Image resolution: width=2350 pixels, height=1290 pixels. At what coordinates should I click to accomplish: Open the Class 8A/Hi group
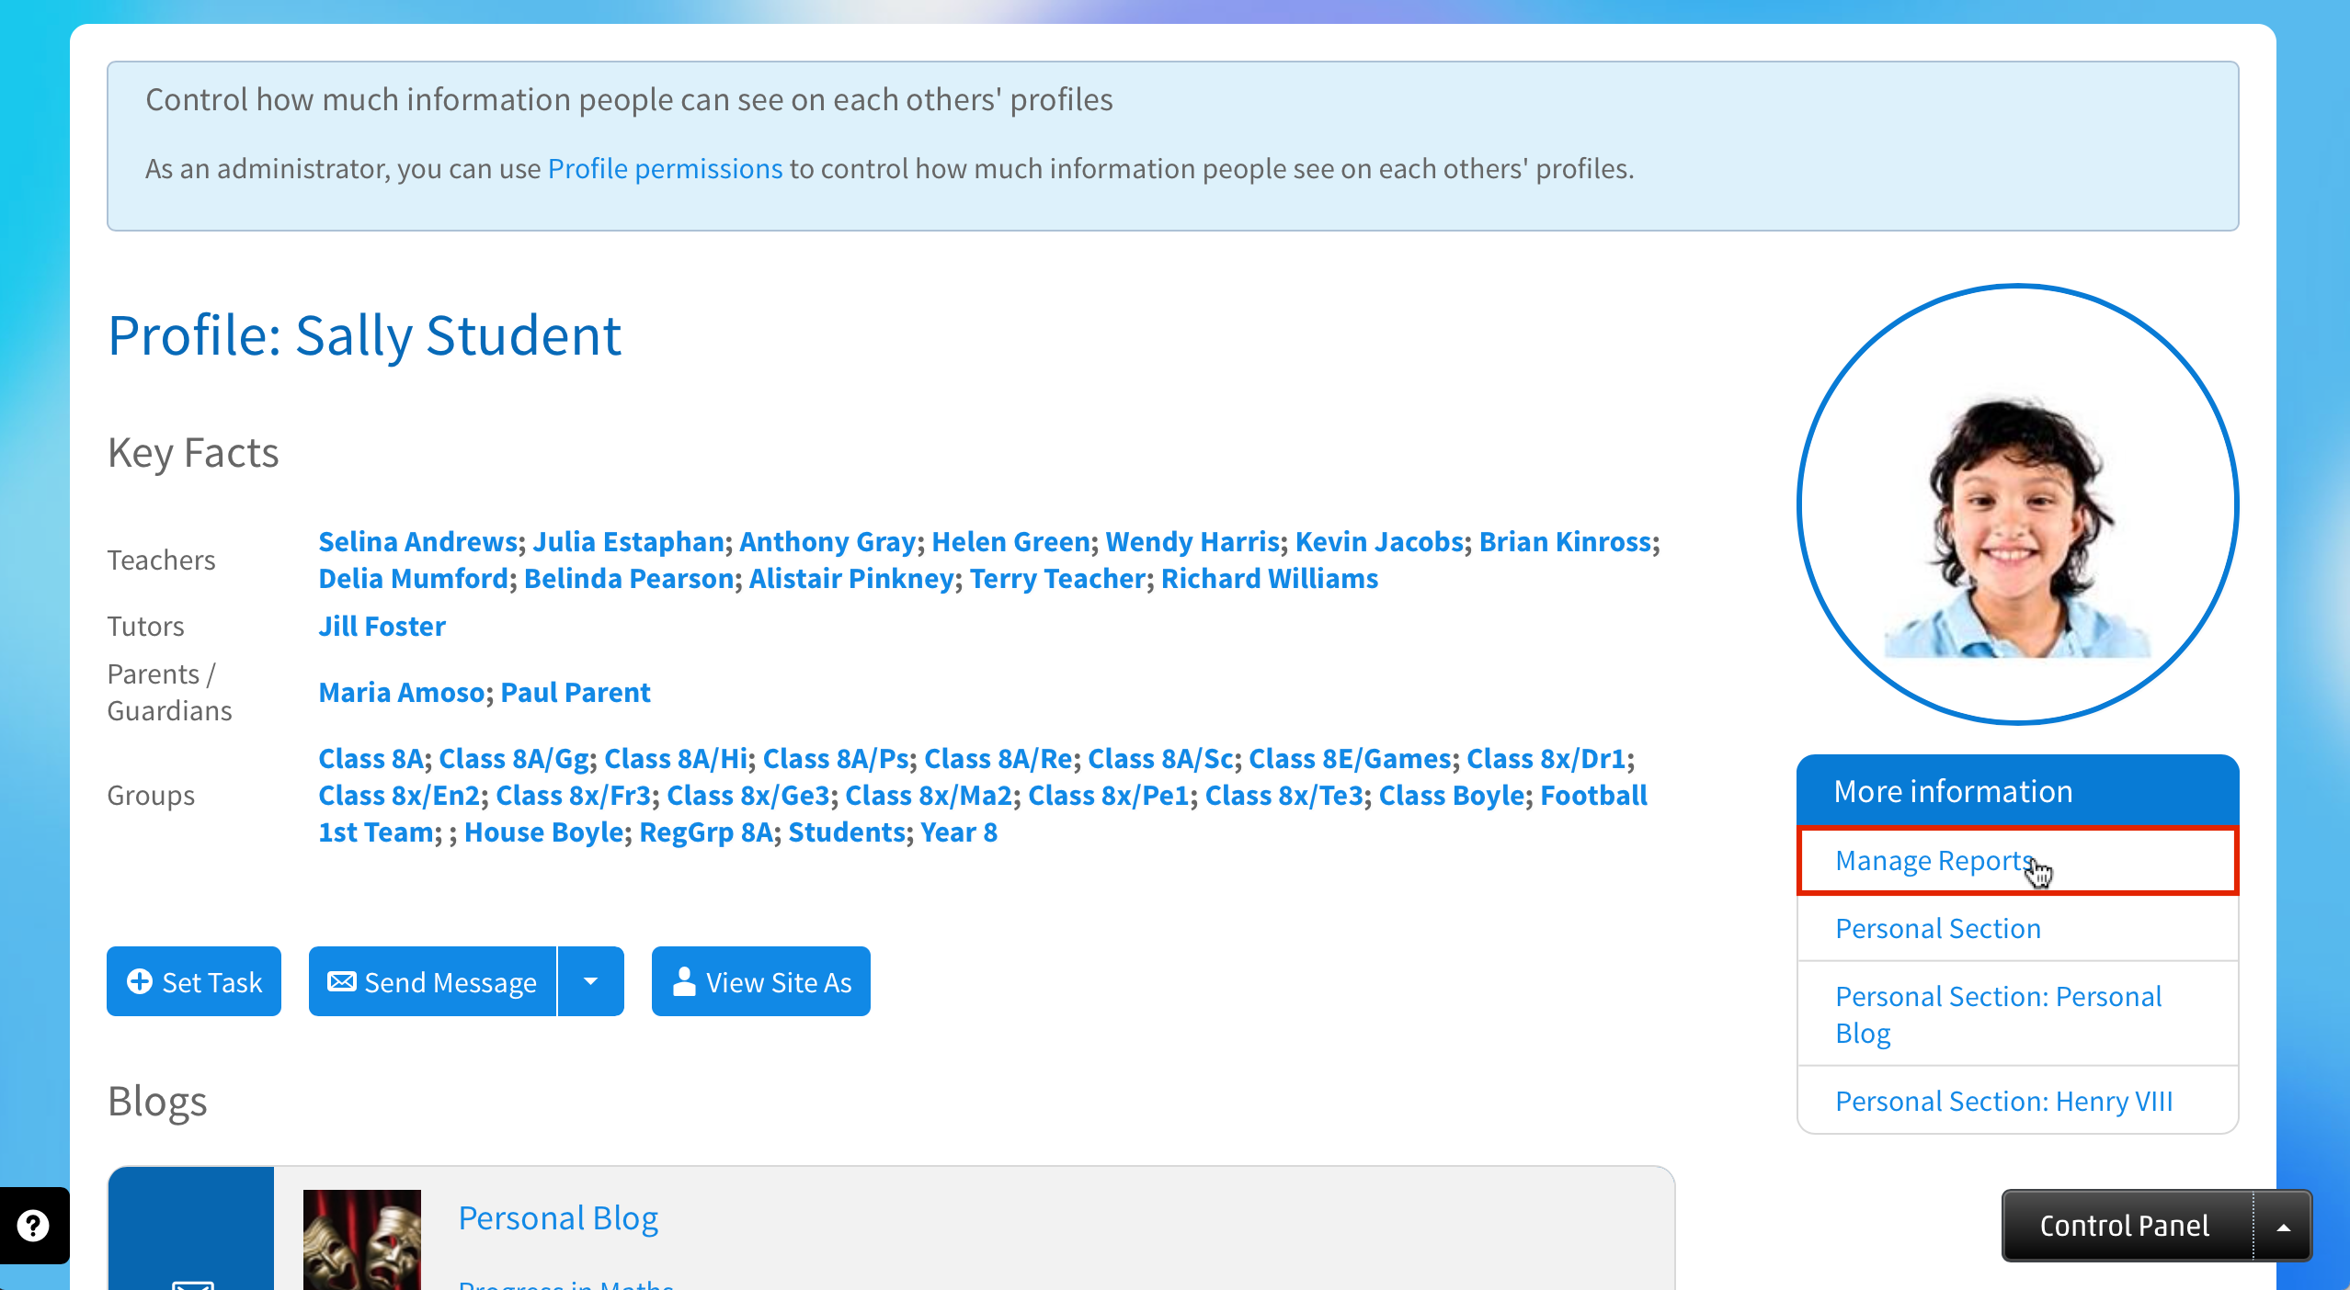(x=676, y=758)
